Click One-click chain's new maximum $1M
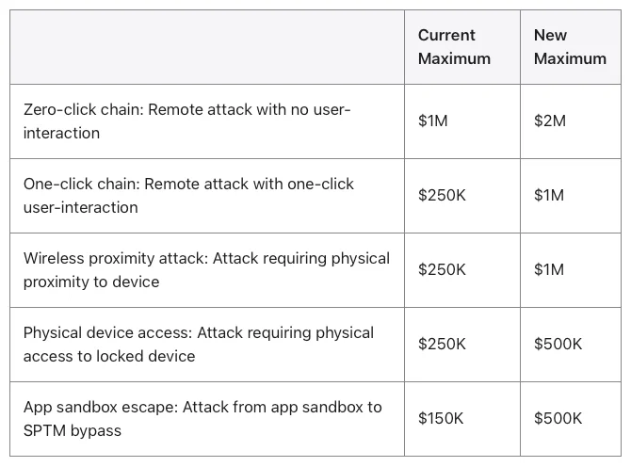The height and width of the screenshot is (467, 631). point(549,196)
